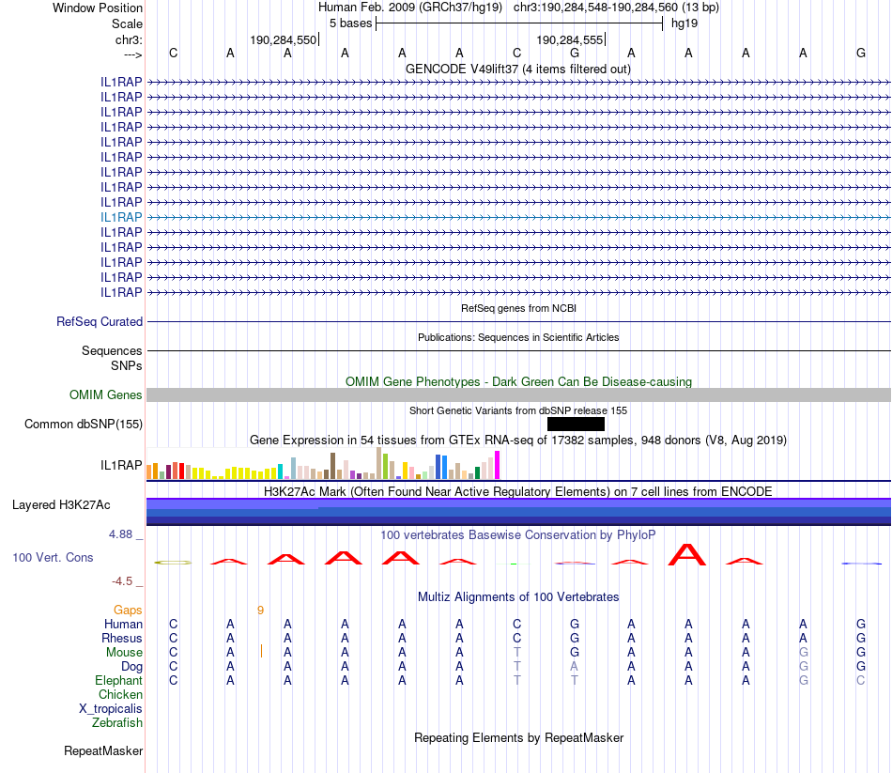
Task: Click the 100 Vert. Cons label
Action: 53,558
